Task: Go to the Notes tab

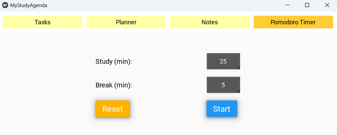Action: coord(210,22)
